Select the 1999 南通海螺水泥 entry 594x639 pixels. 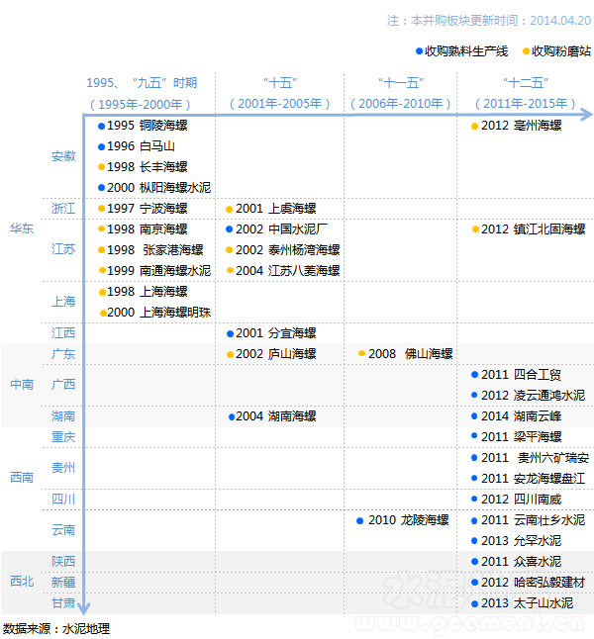154,271
